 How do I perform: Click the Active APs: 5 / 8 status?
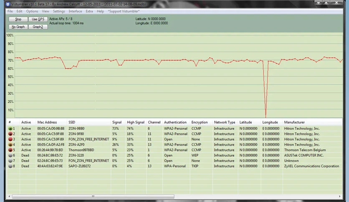(x=61, y=19)
